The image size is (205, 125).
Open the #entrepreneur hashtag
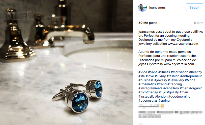point(191,76)
